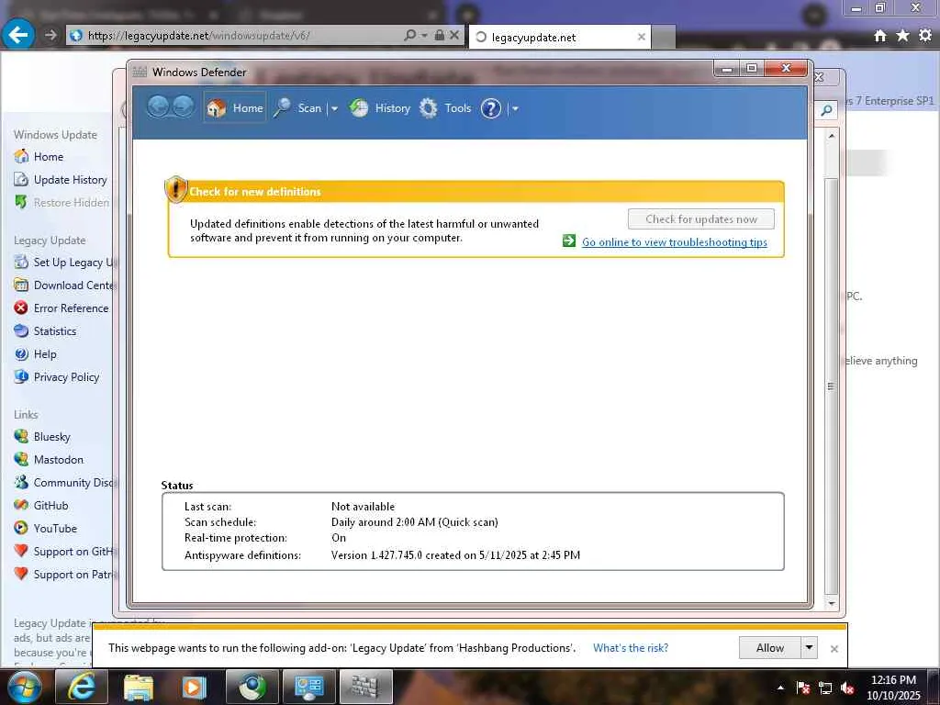The width and height of the screenshot is (940, 705).
Task: Open the Support on Patreon link
Action: click(65, 574)
